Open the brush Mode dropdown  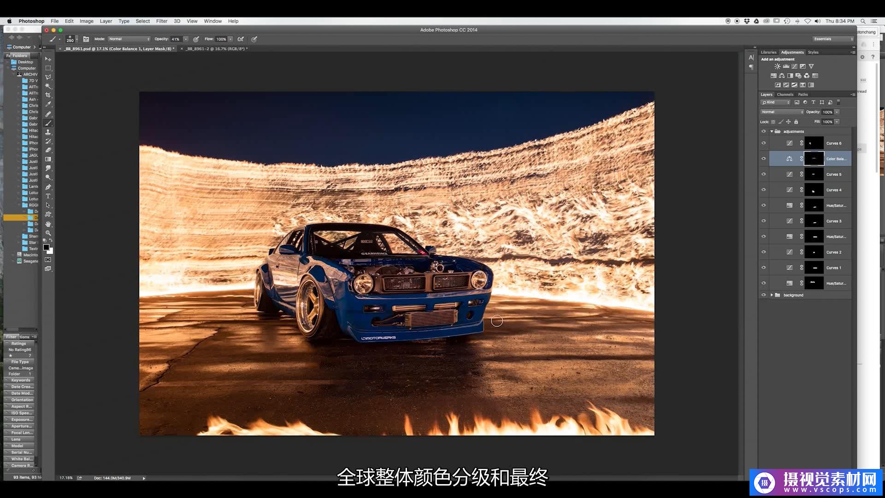(x=129, y=39)
